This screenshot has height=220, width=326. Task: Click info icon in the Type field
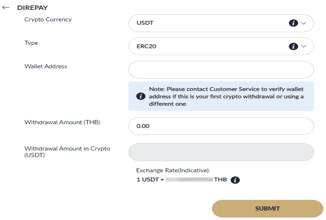[293, 47]
